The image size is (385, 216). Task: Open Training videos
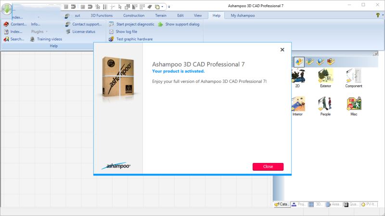(46, 39)
